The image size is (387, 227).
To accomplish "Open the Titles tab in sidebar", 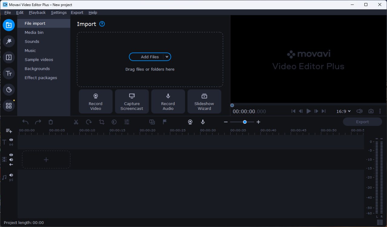I will point(9,73).
